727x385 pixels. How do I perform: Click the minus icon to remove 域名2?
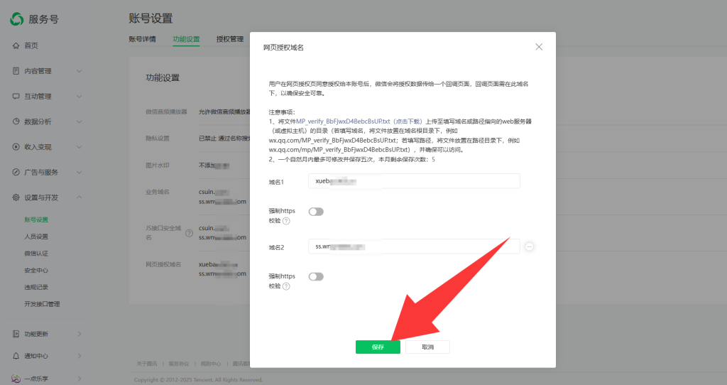pyautogui.click(x=529, y=246)
